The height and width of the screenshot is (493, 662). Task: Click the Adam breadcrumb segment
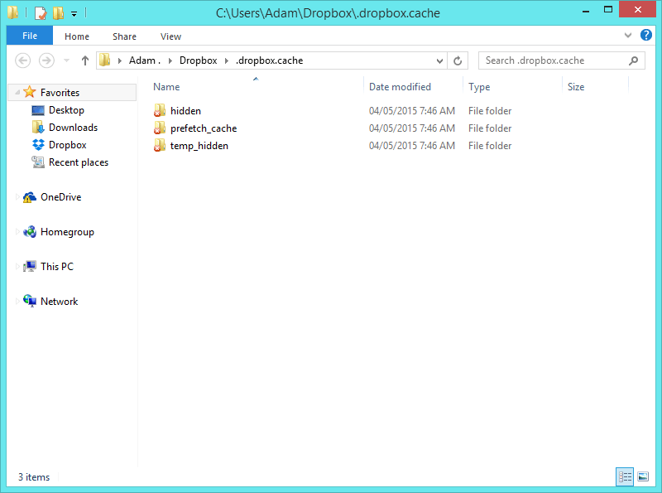click(144, 60)
